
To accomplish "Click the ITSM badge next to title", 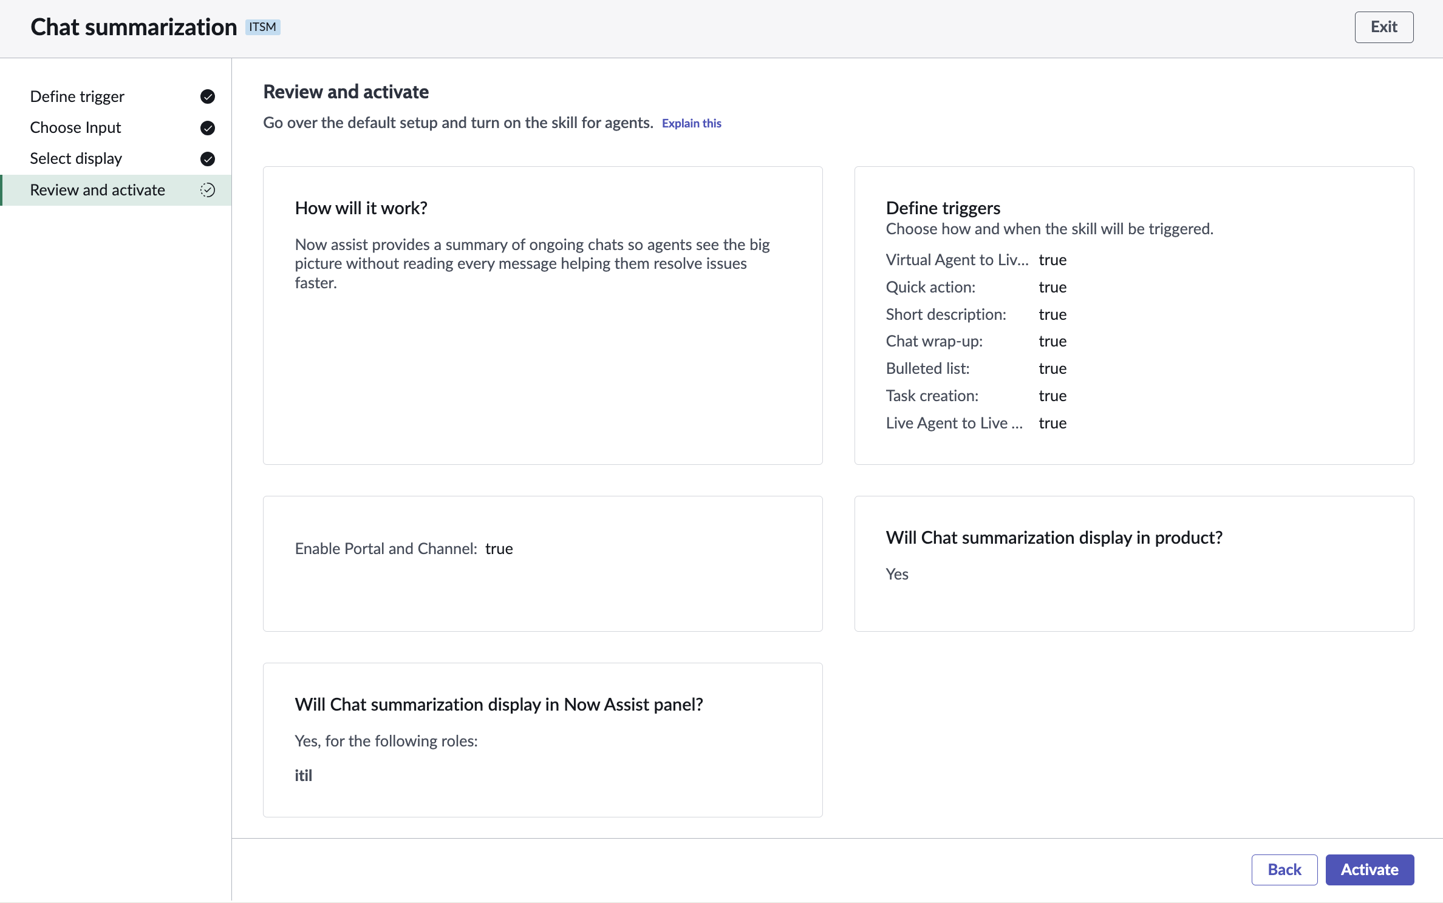I will coord(262,27).
